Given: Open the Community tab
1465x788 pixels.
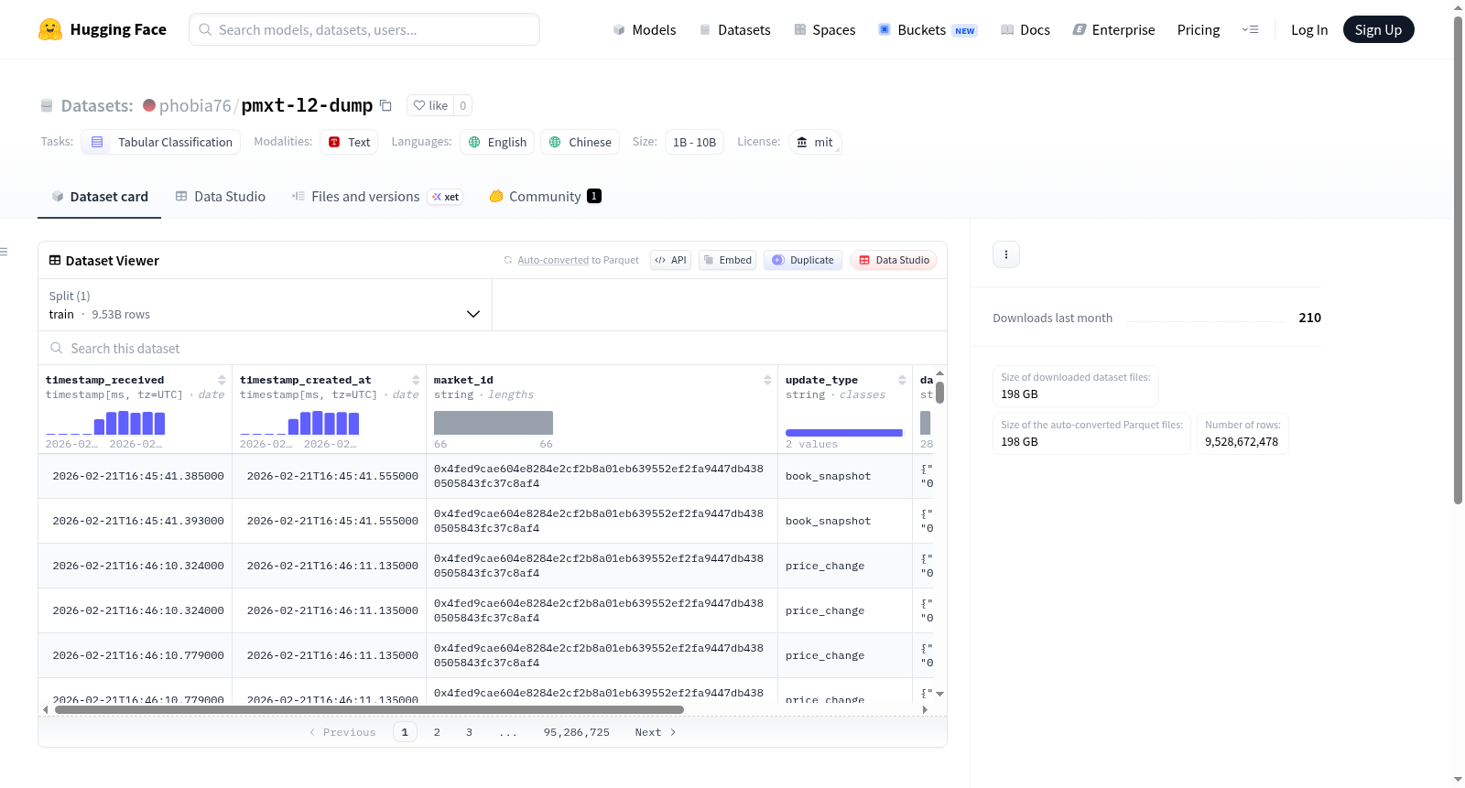Looking at the screenshot, I should 545,197.
